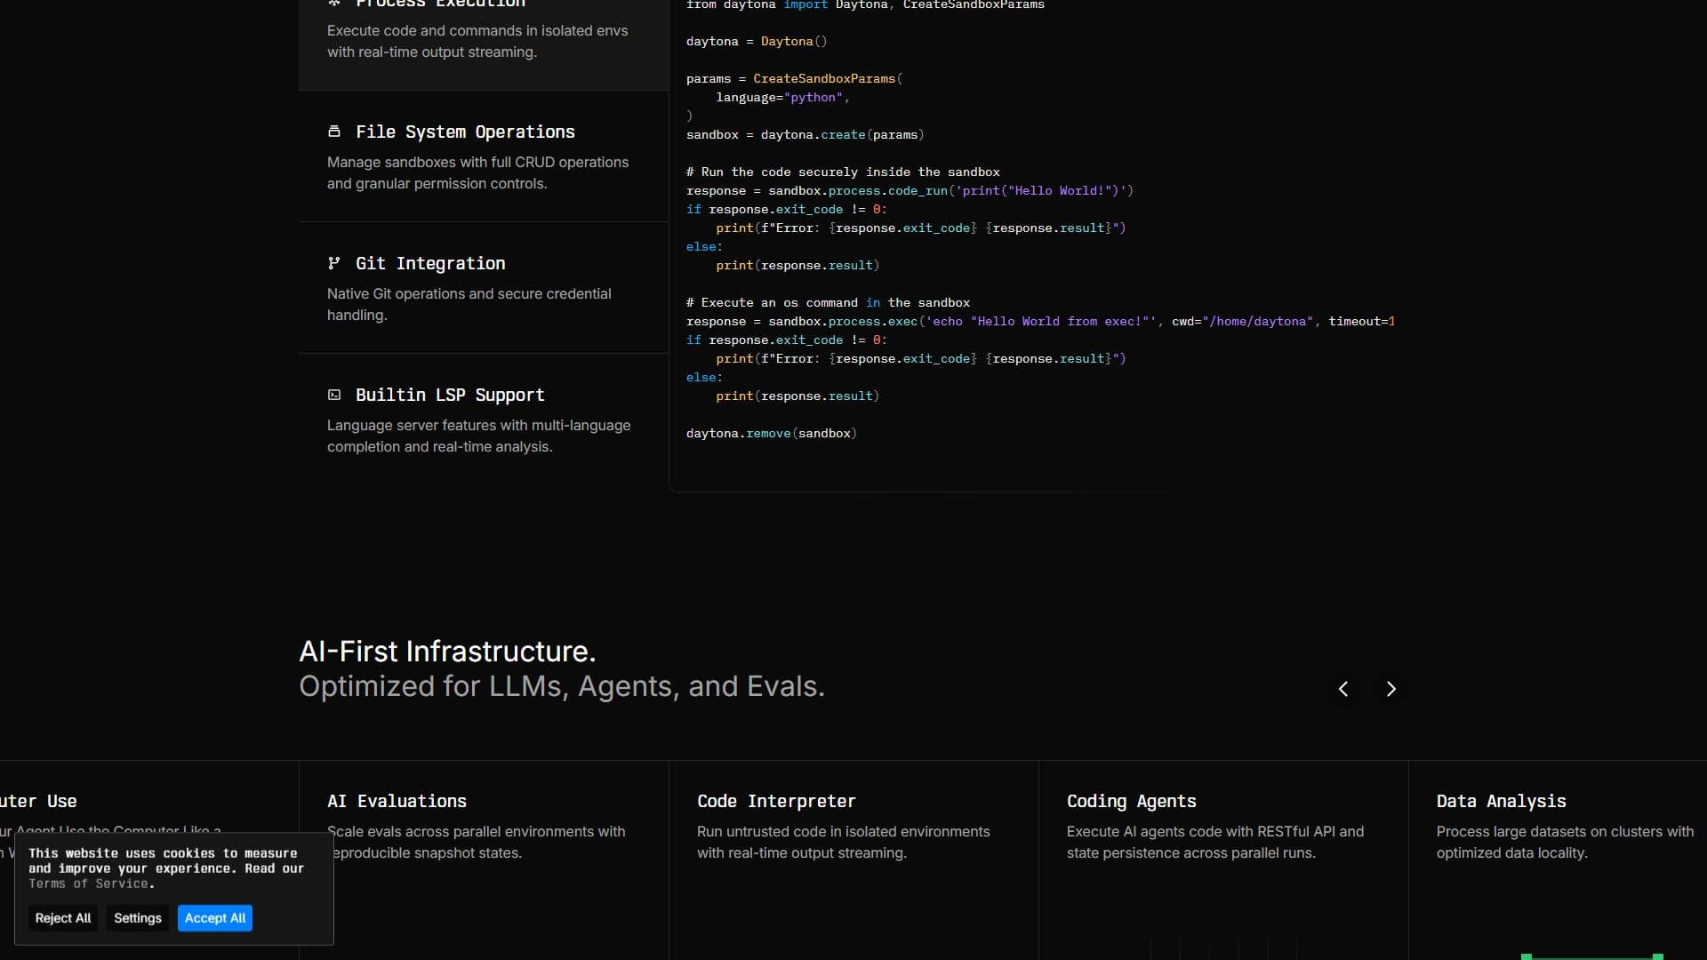The height and width of the screenshot is (960, 1707).
Task: Click the Process Execution icon
Action: (334, 4)
